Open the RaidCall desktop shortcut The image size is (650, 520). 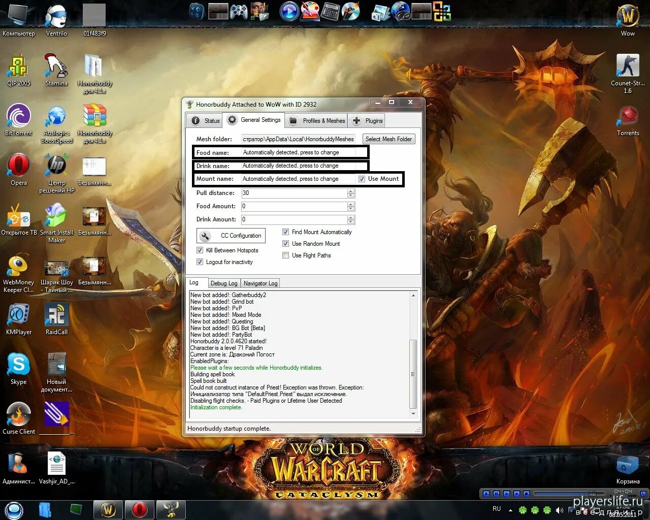(x=56, y=319)
